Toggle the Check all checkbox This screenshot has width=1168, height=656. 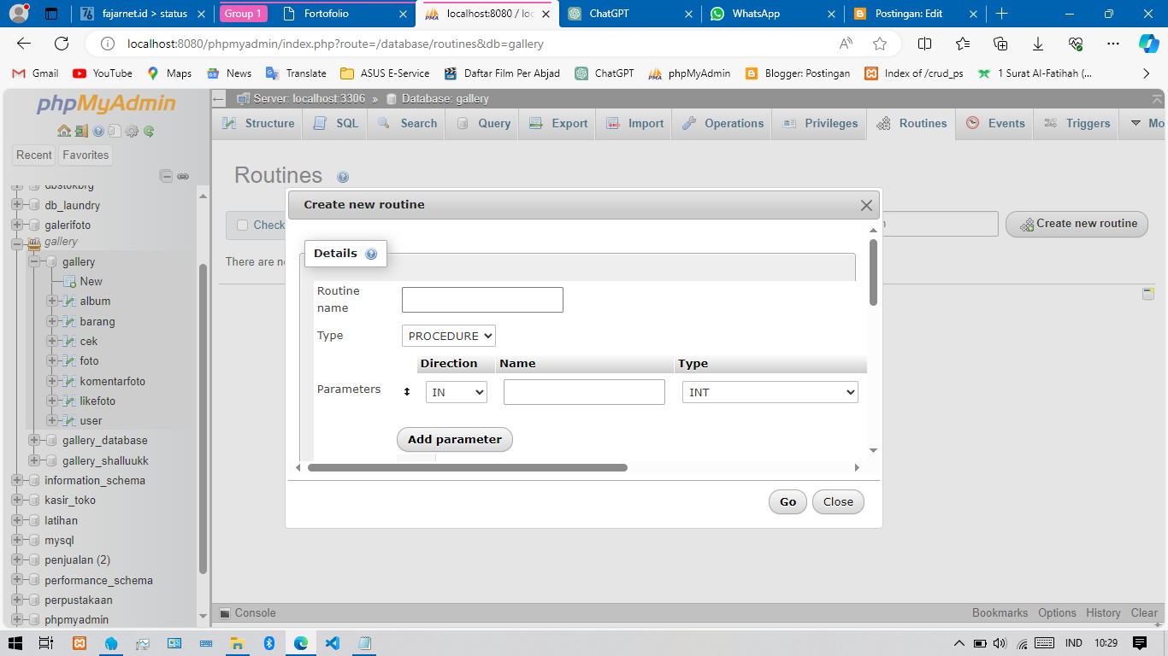tap(243, 225)
